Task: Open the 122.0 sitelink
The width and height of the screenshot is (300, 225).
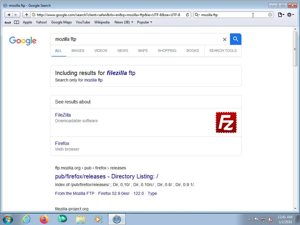Action: coord(139,193)
